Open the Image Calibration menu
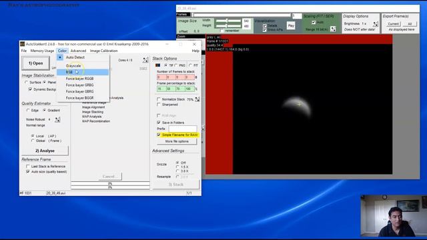The image size is (427, 240). 104,51
